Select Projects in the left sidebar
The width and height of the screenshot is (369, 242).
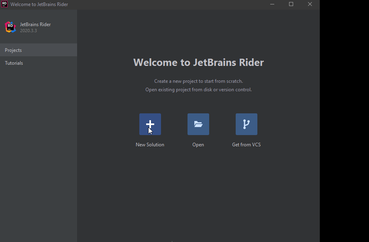pyautogui.click(x=13, y=50)
